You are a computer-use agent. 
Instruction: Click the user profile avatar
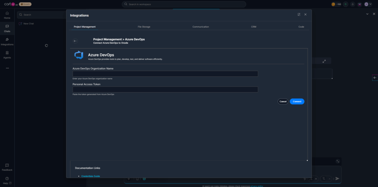[367, 4]
